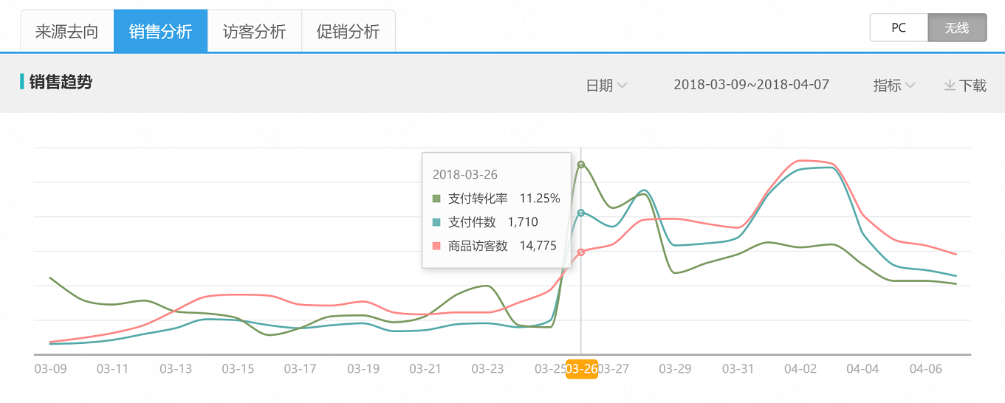Click the 下载 download link
Screen dimensions: 1005x403
click(x=965, y=85)
